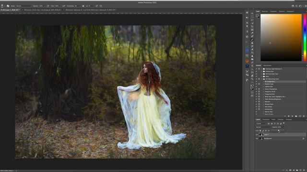
Task: Open Layers panel blend mode dropdown
Action: (x=263, y=127)
